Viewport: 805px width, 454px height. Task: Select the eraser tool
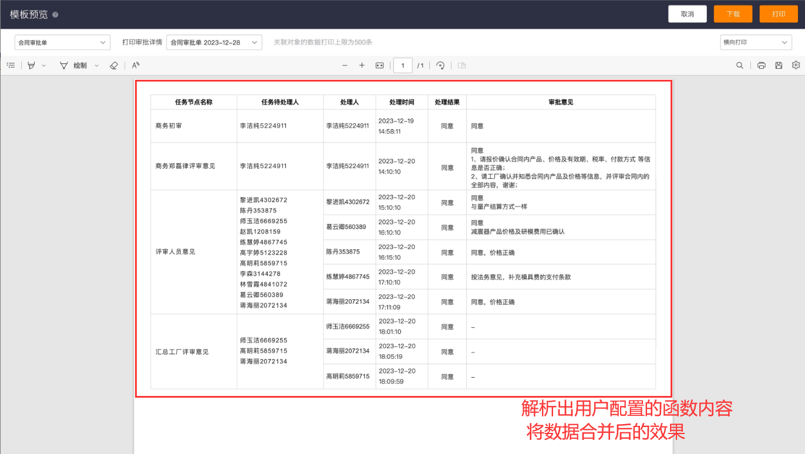click(113, 65)
